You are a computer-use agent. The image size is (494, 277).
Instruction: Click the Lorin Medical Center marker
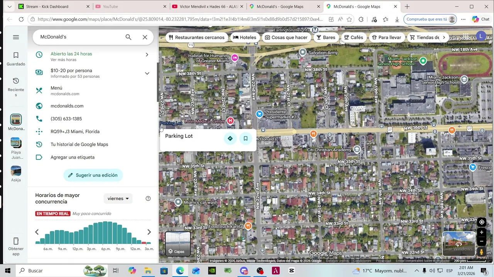pos(230,121)
